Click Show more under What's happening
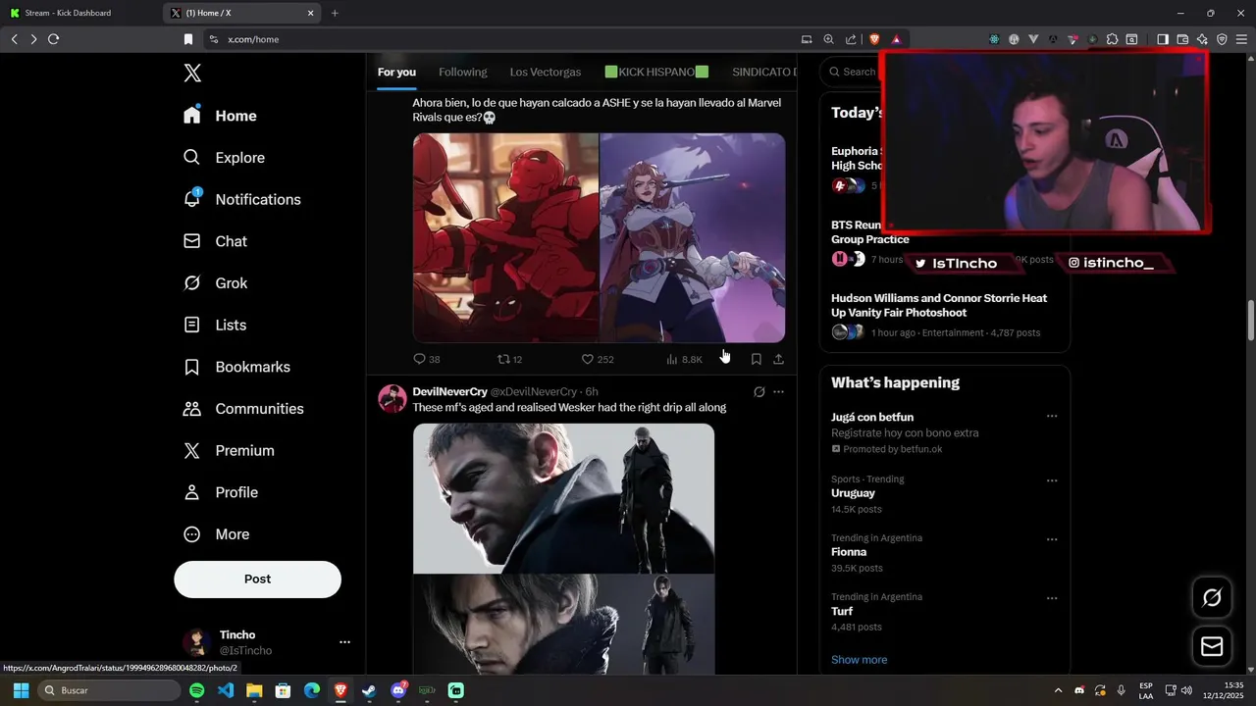This screenshot has width=1256, height=706. pyautogui.click(x=859, y=660)
